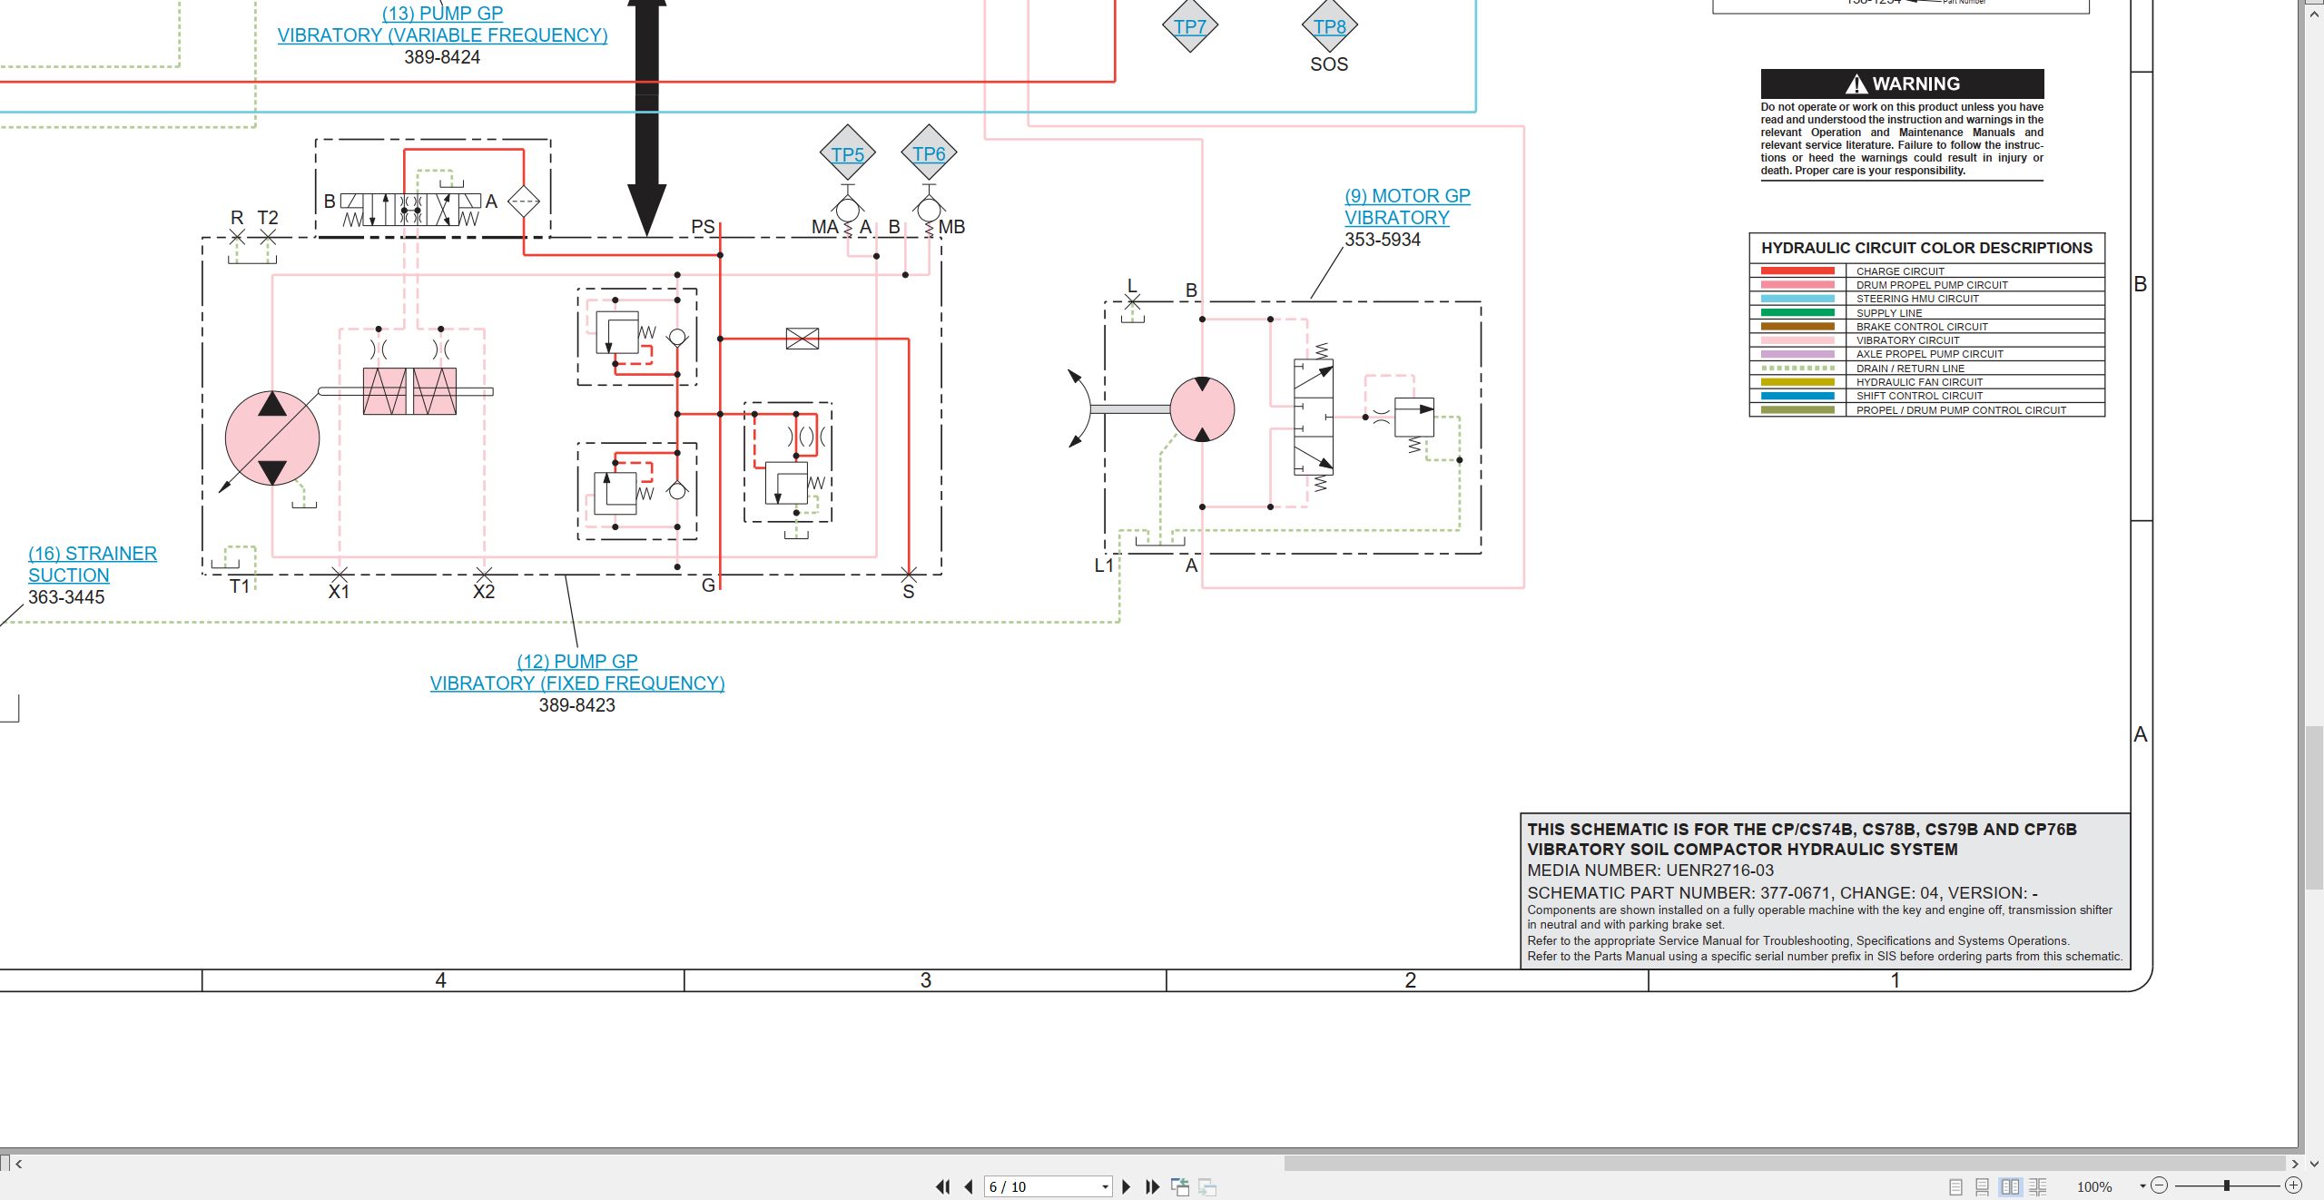Viewport: 2324px width, 1200px height.
Task: Click the crossed box filter symbol
Action: [802, 339]
